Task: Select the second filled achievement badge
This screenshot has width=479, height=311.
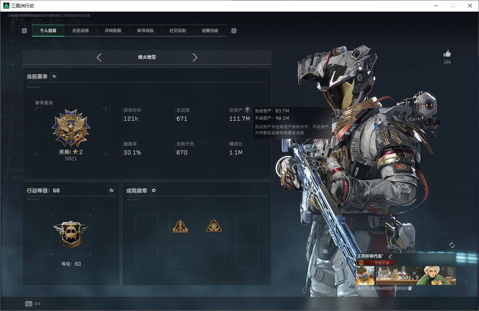Action: point(214,225)
